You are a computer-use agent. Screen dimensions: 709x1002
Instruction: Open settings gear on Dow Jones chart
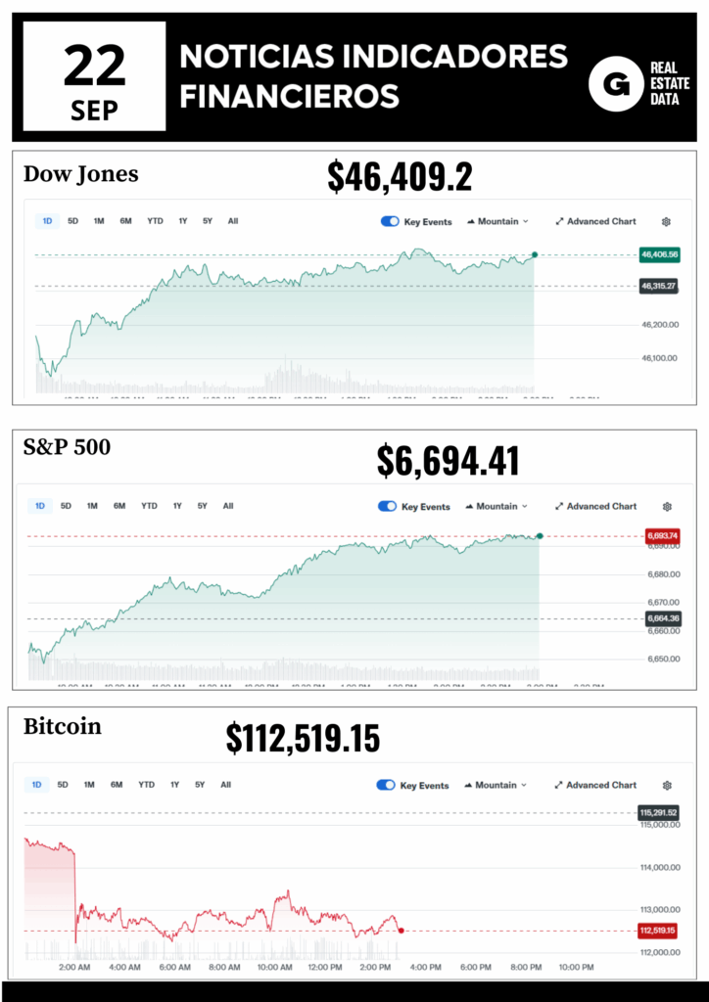pyautogui.click(x=667, y=222)
